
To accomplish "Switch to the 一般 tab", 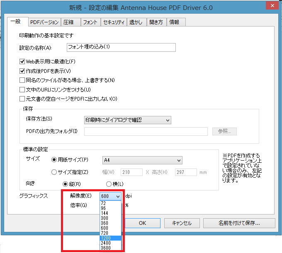I will pyautogui.click(x=17, y=22).
